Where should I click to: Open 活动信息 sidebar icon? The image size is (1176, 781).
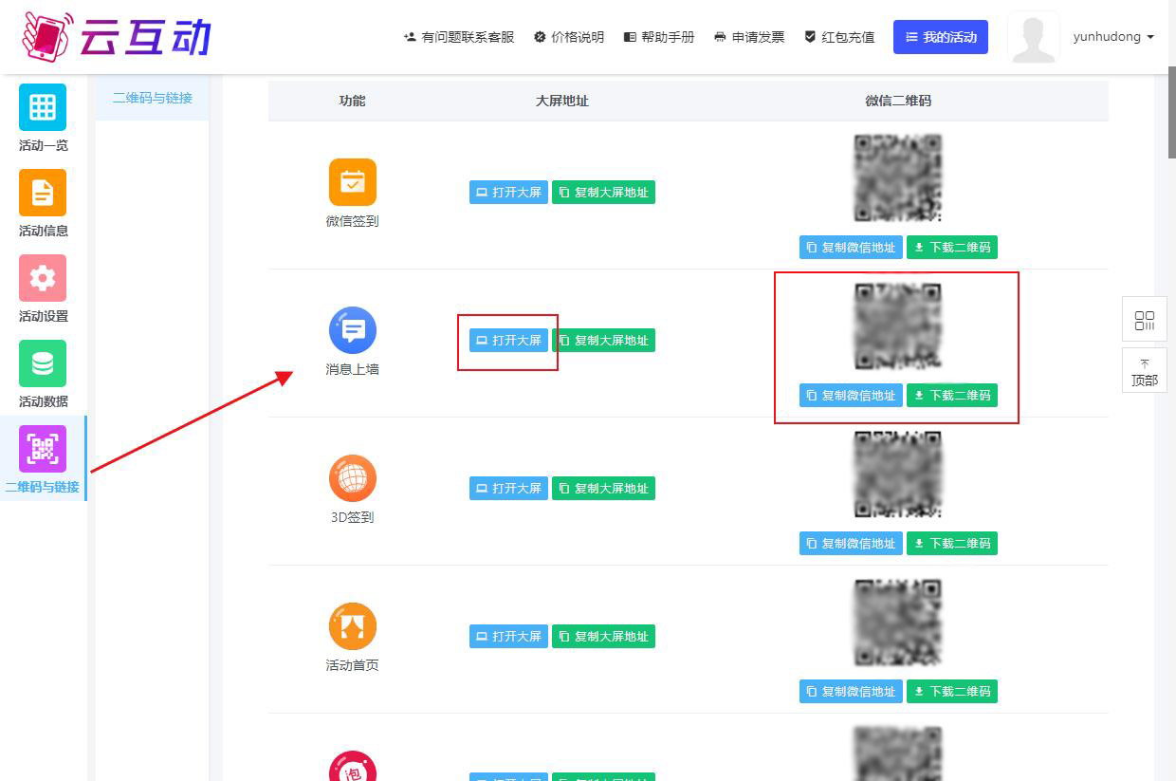(x=43, y=193)
